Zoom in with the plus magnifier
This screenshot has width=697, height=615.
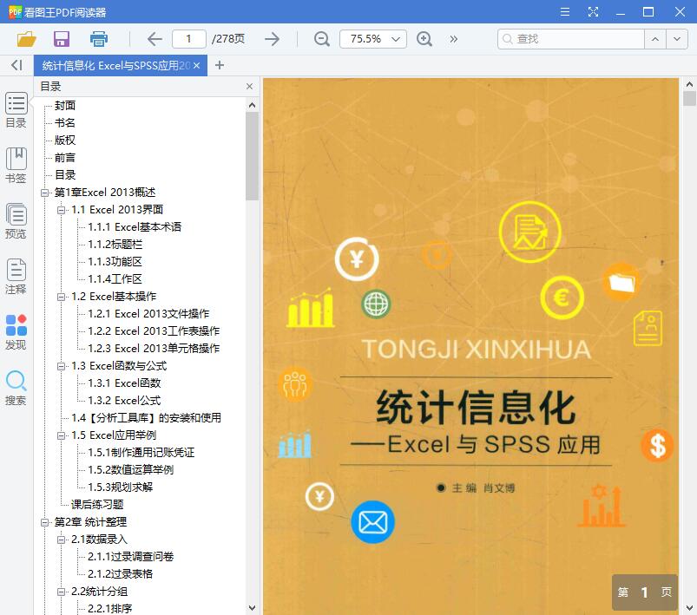coord(424,39)
